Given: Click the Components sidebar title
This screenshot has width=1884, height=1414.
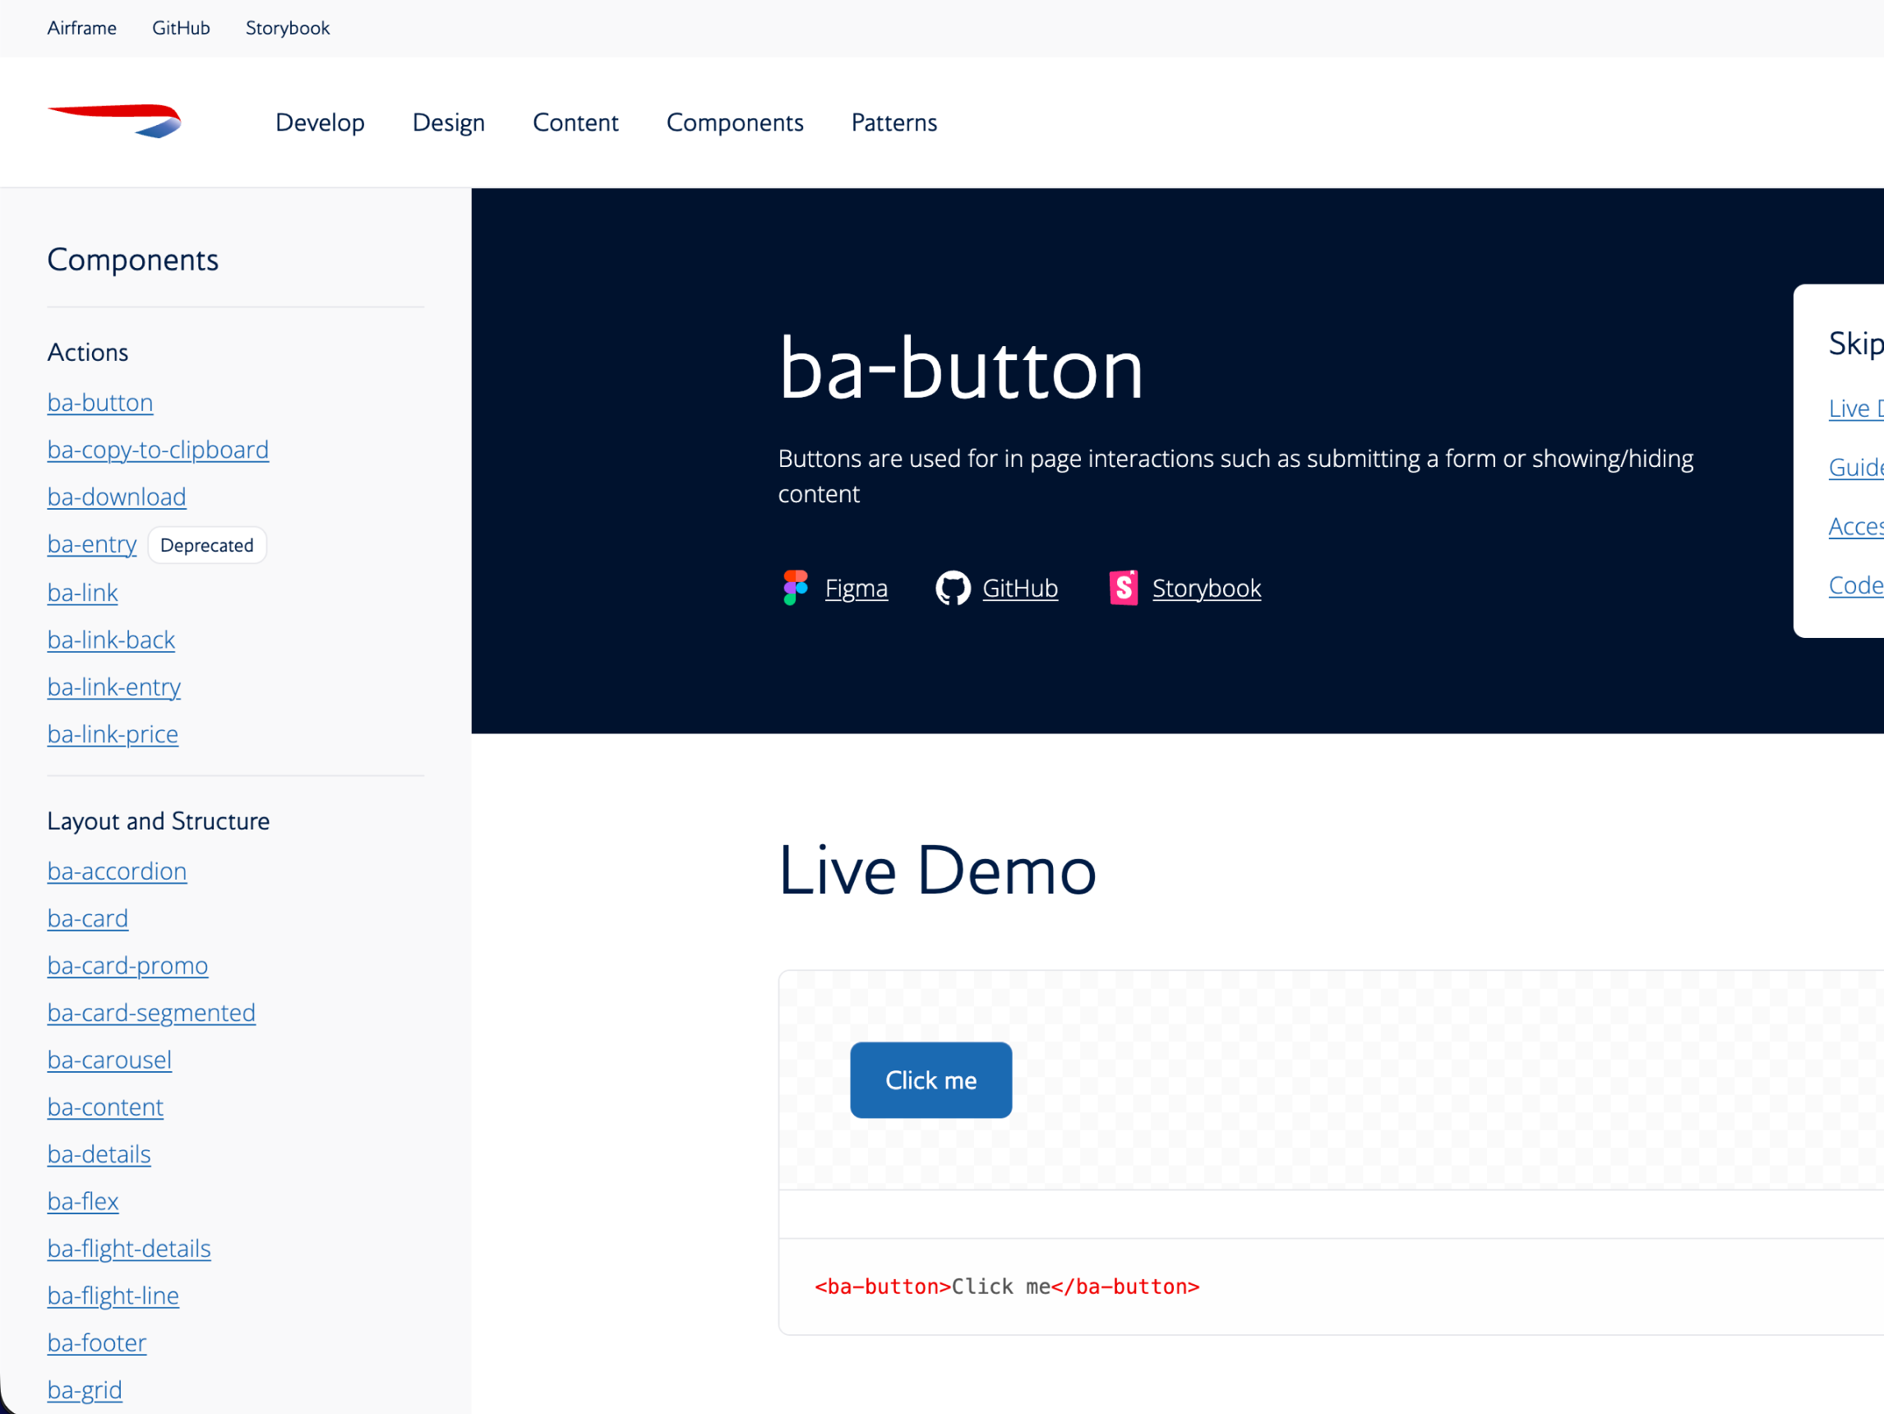Looking at the screenshot, I should (x=133, y=260).
